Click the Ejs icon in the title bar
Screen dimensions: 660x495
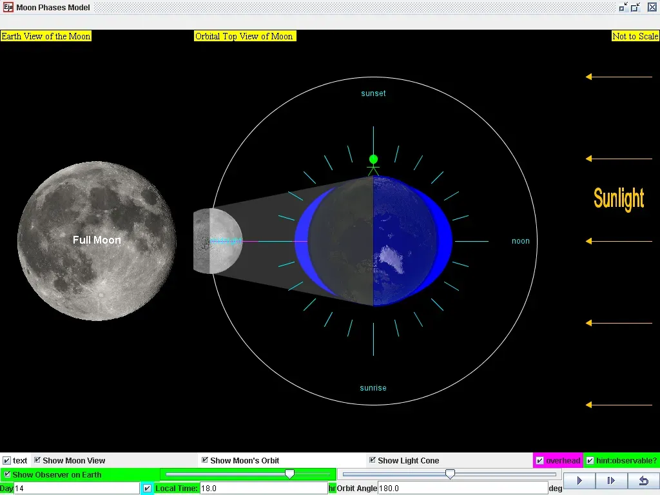(x=8, y=7)
